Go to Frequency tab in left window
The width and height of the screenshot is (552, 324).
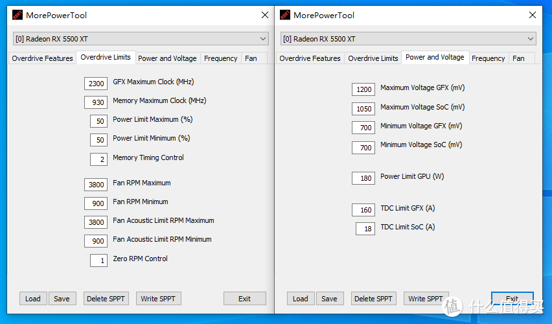point(221,58)
